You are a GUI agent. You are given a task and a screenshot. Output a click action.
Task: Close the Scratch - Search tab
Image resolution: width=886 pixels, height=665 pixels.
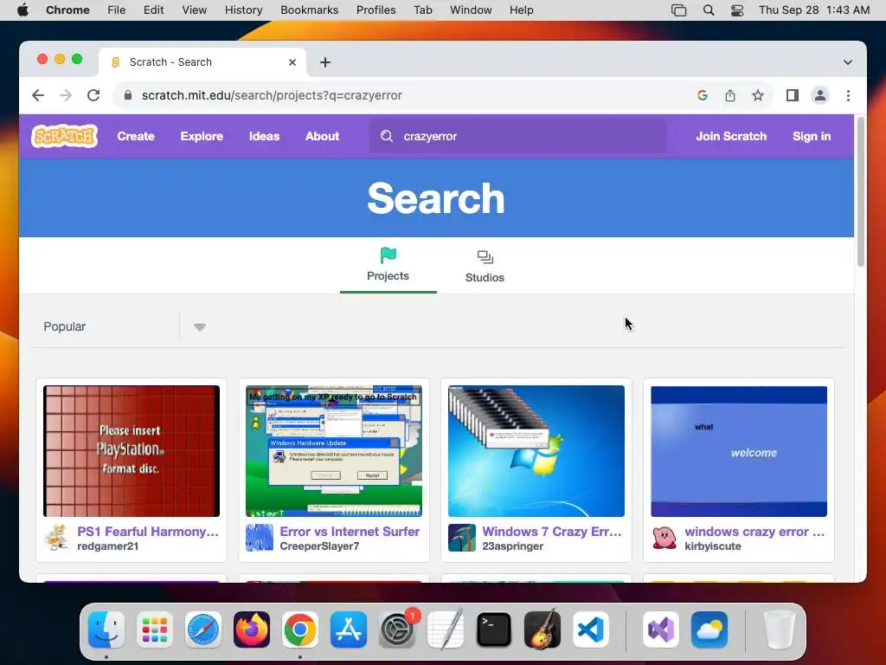[x=292, y=62]
